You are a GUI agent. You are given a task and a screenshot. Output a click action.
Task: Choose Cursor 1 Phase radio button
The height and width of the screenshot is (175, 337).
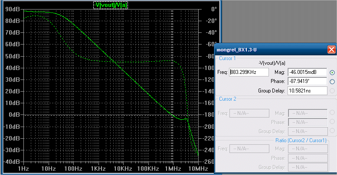332,82
